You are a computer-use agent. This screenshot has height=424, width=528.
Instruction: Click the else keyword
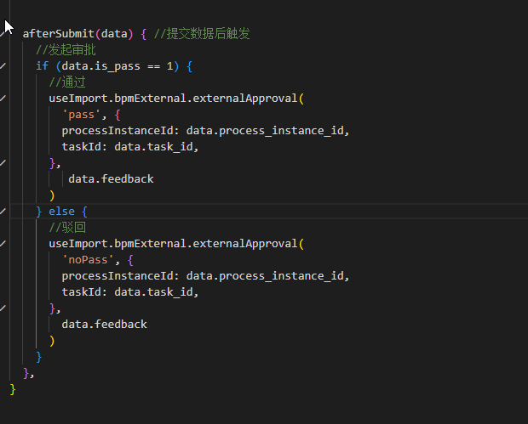click(61, 211)
